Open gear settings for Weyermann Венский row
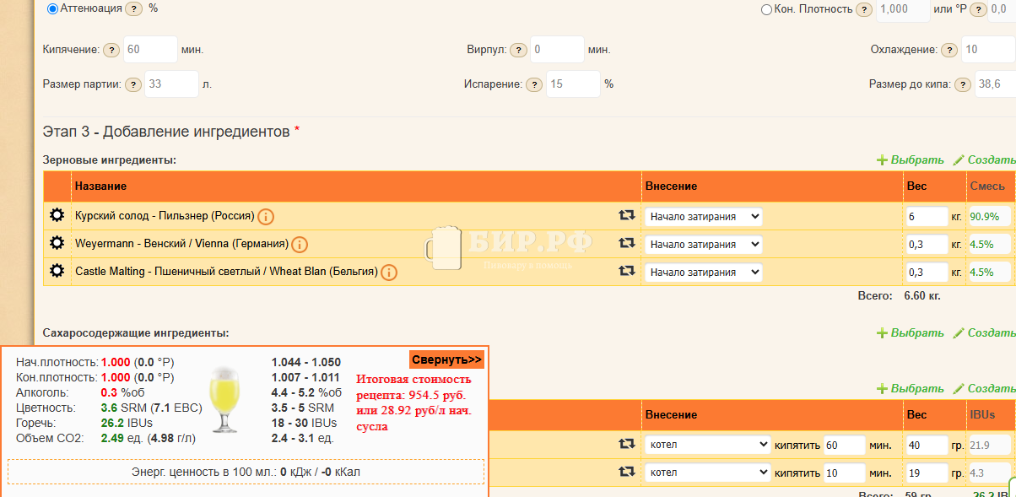The image size is (1016, 497). coord(57,243)
